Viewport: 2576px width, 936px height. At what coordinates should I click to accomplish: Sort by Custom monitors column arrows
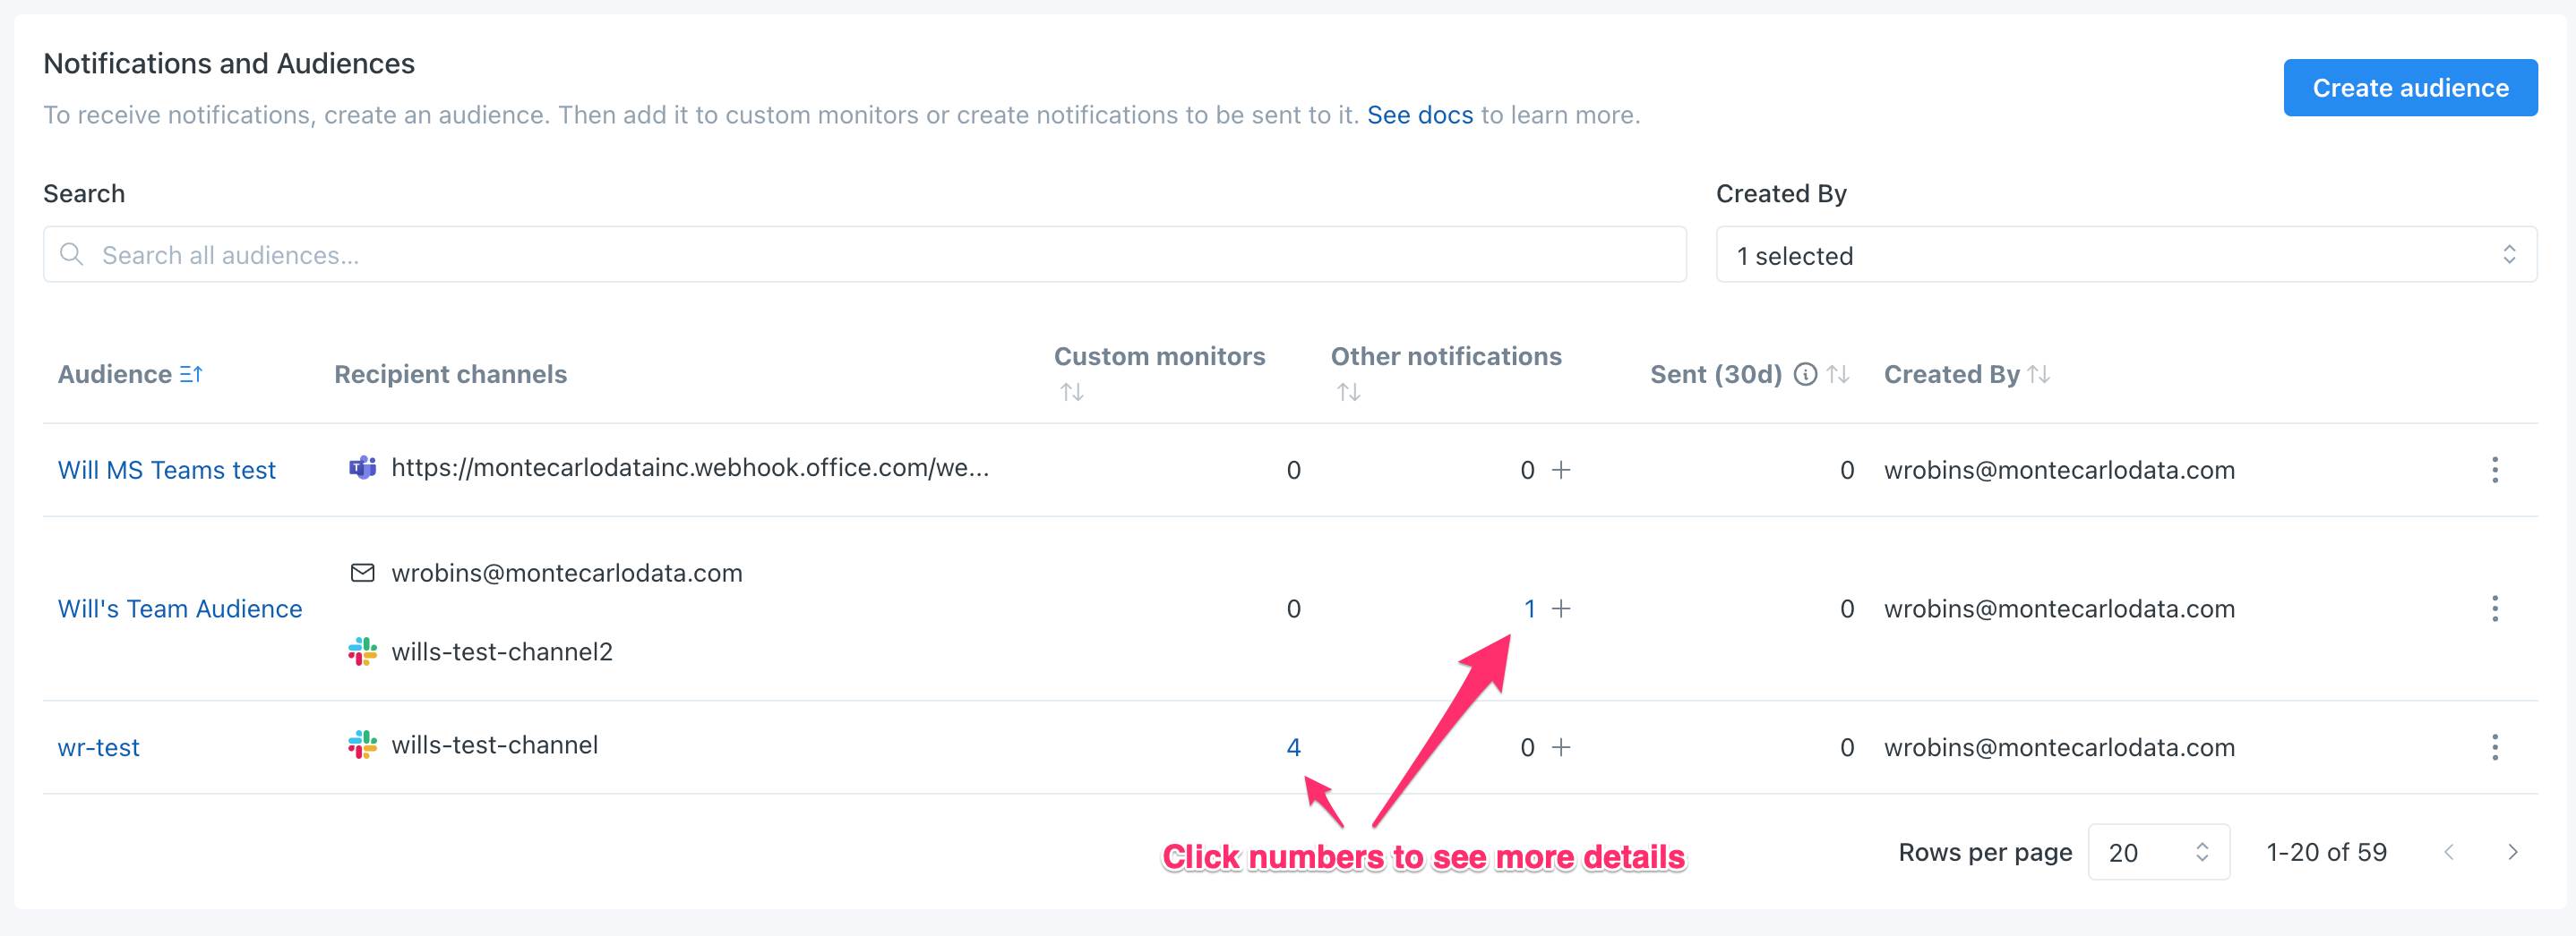(x=1072, y=393)
